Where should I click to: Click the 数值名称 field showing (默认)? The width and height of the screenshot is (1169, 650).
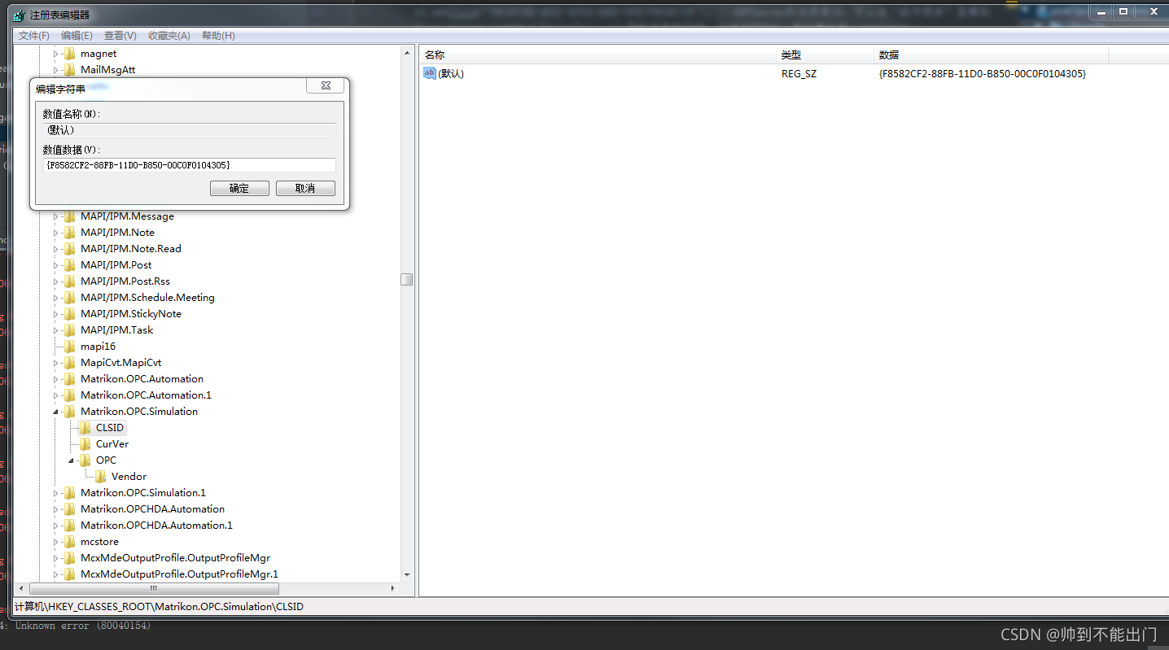pyautogui.click(x=189, y=130)
